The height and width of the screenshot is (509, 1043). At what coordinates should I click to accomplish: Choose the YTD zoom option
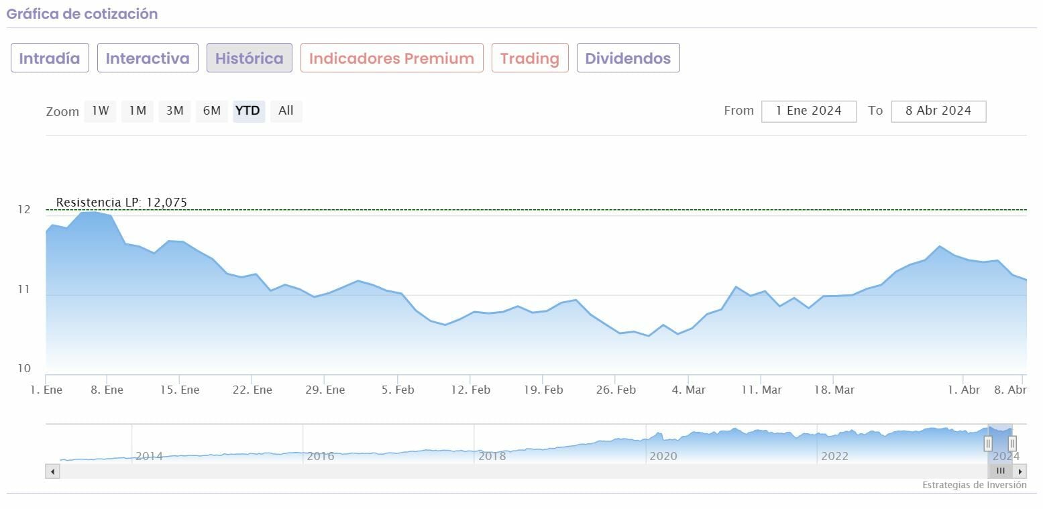tap(248, 111)
